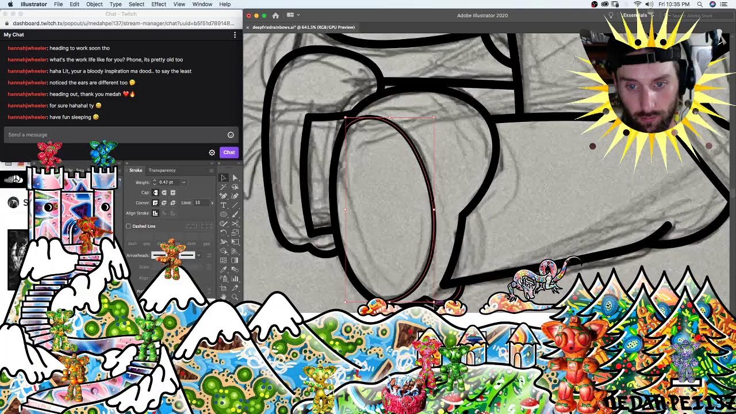Choose the Column Graph tool

point(235,279)
